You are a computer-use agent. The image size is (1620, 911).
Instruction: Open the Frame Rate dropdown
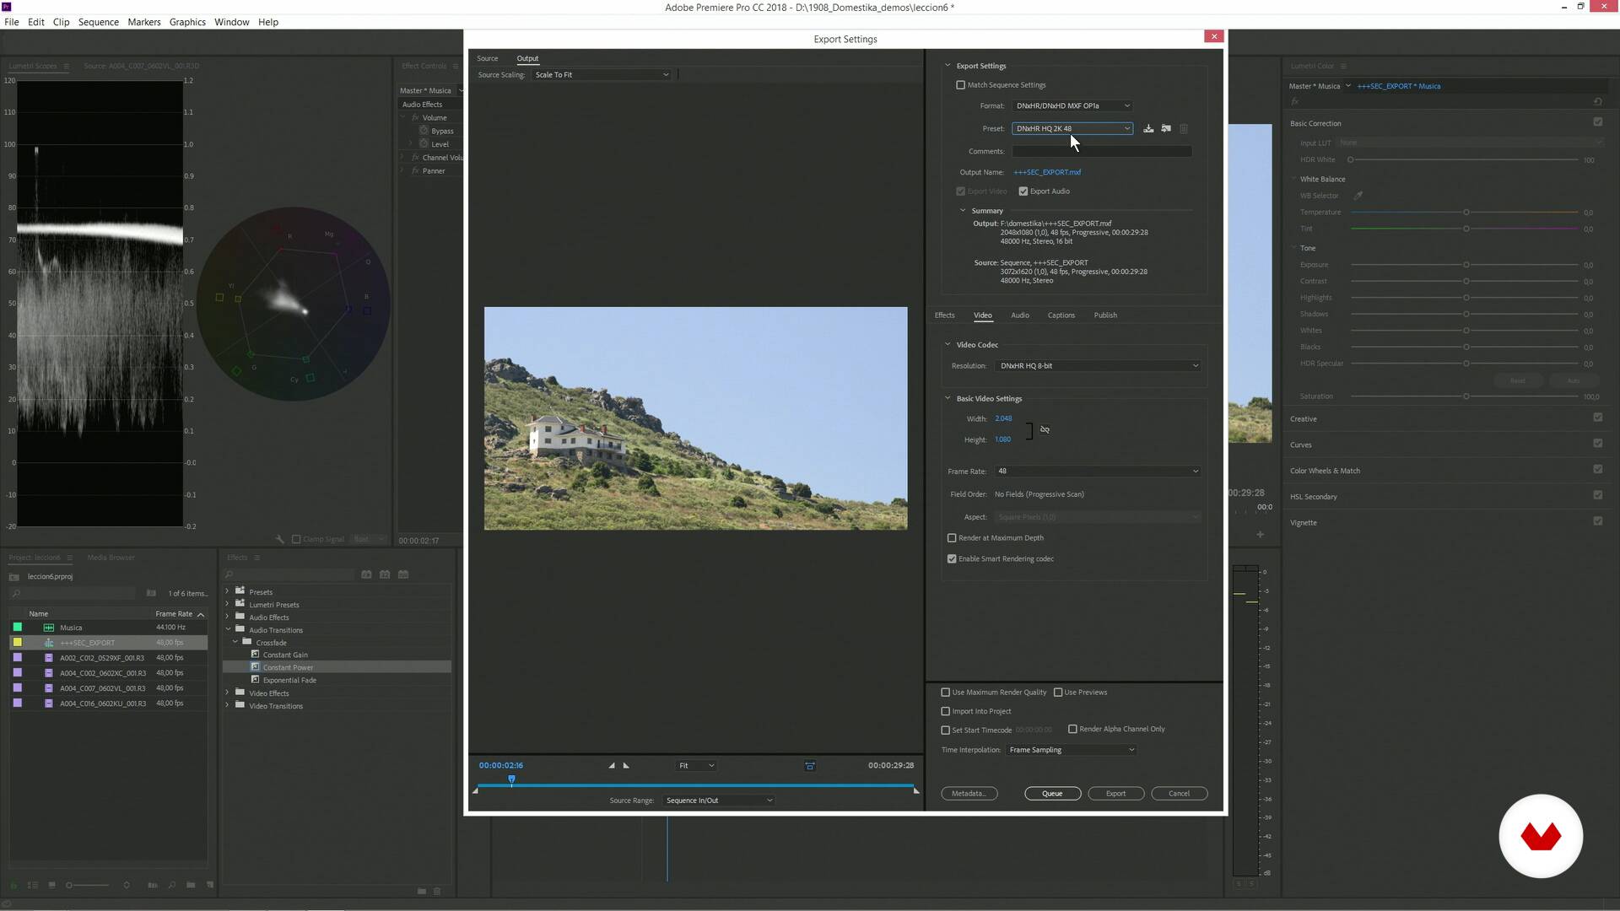(1097, 472)
